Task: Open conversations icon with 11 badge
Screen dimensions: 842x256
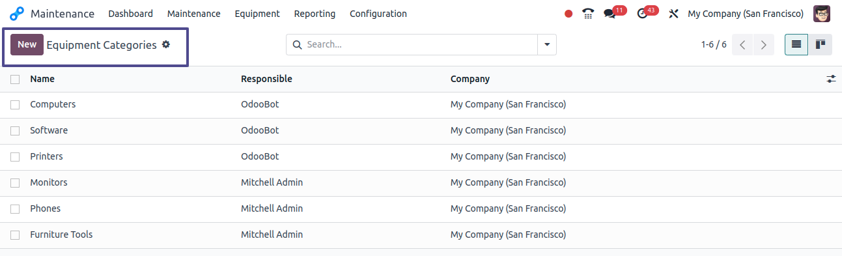Action: coord(614,13)
